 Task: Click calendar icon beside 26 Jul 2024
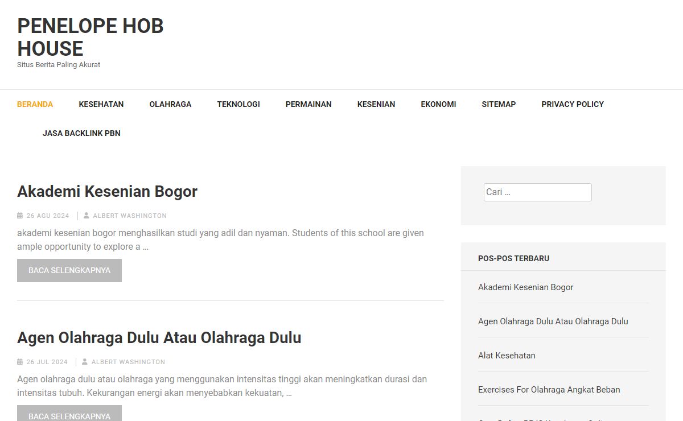pos(20,362)
